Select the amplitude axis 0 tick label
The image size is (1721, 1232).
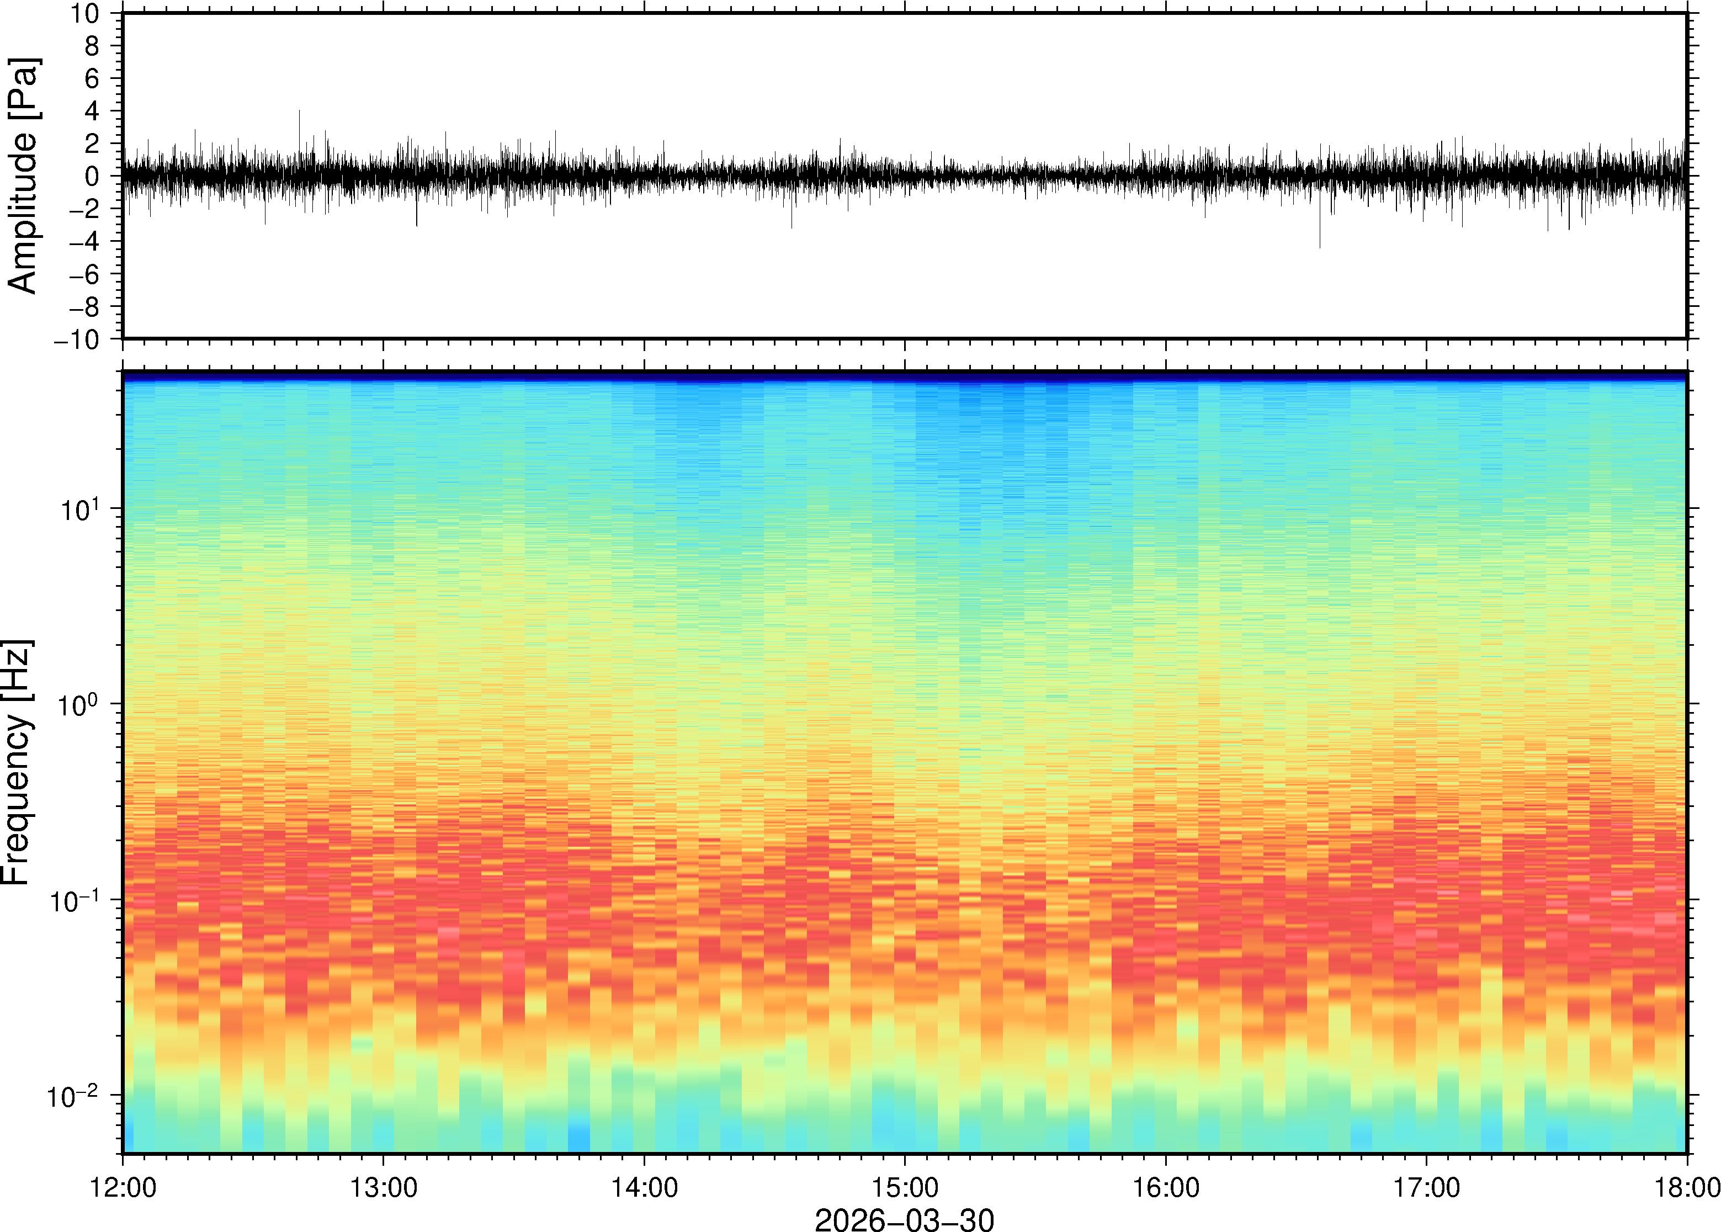[x=93, y=177]
